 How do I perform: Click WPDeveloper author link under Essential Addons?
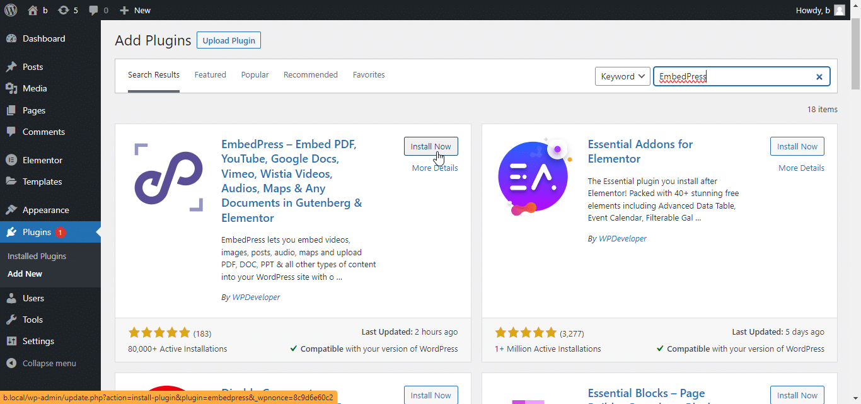(622, 238)
